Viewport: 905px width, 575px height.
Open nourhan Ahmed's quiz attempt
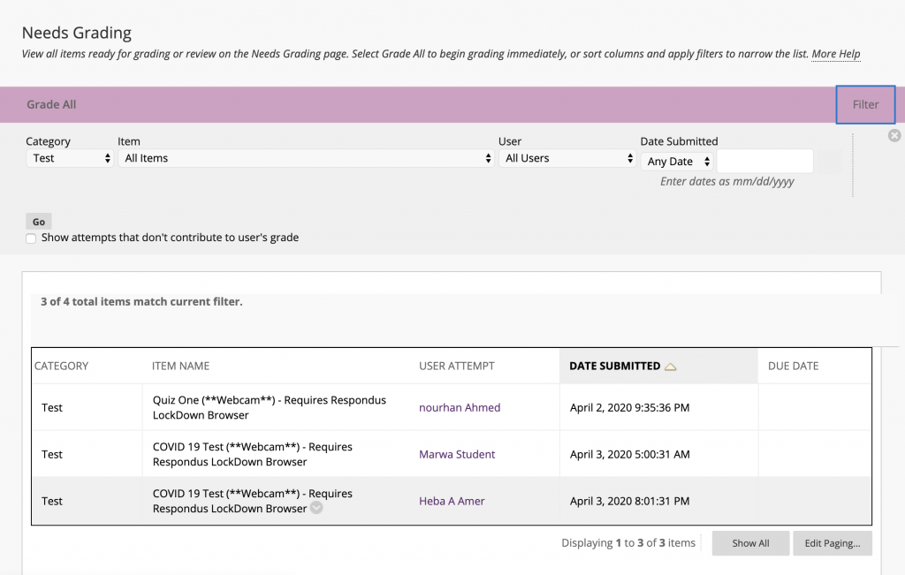460,407
